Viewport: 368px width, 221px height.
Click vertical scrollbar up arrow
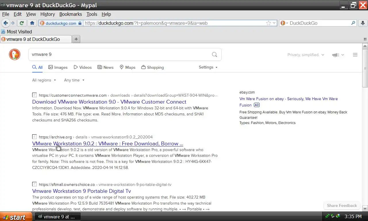(365, 46)
